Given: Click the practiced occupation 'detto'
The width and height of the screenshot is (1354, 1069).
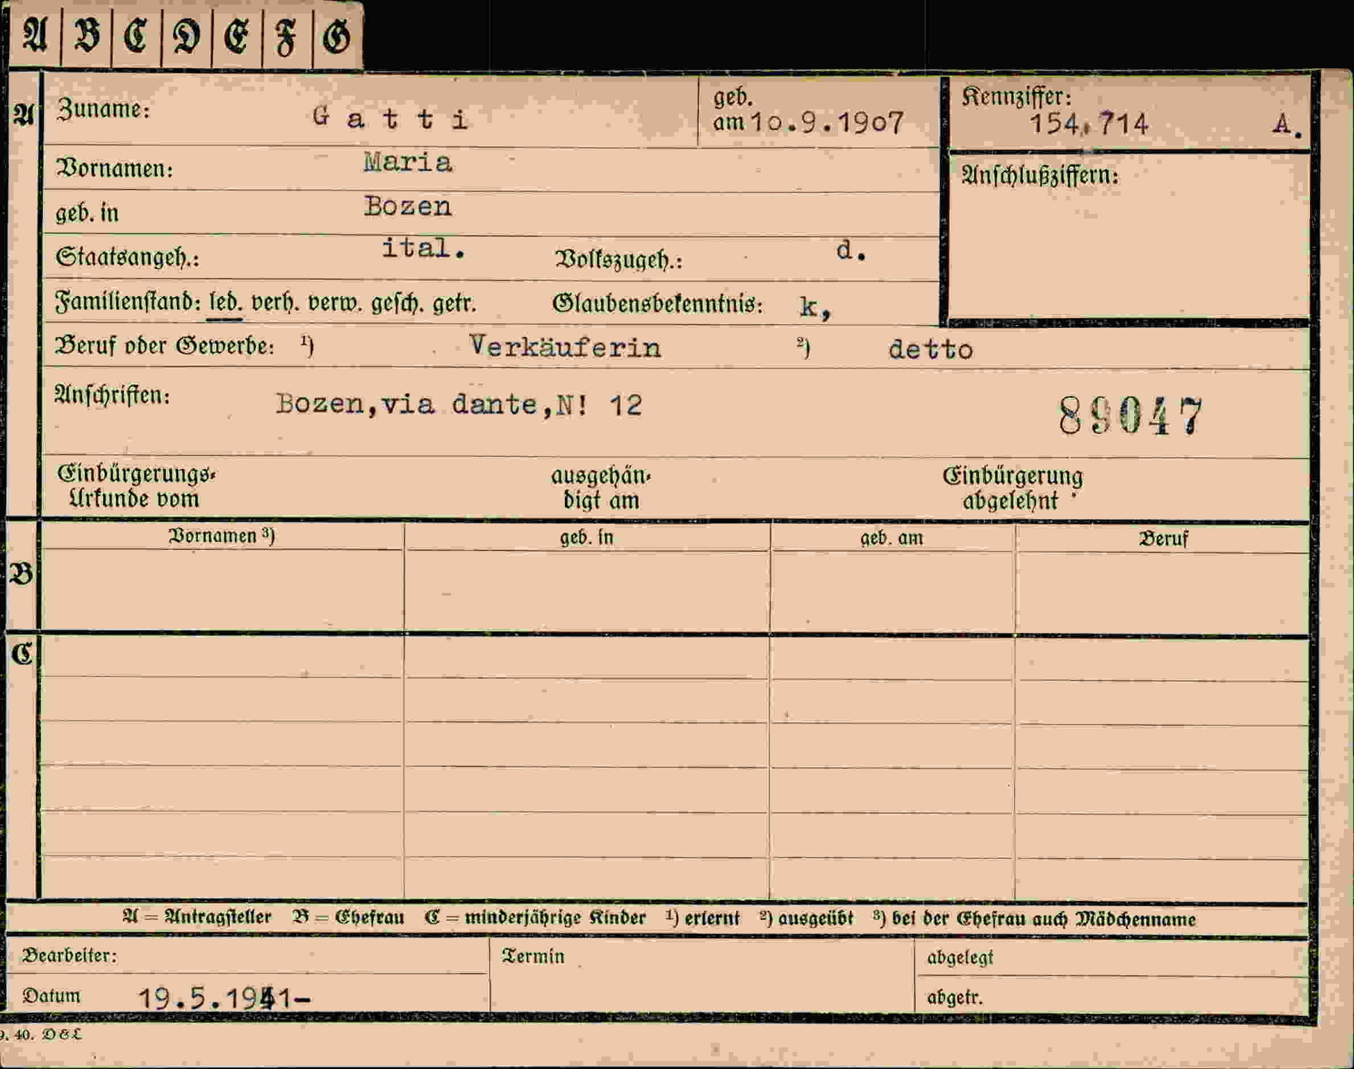Looking at the screenshot, I should [931, 350].
